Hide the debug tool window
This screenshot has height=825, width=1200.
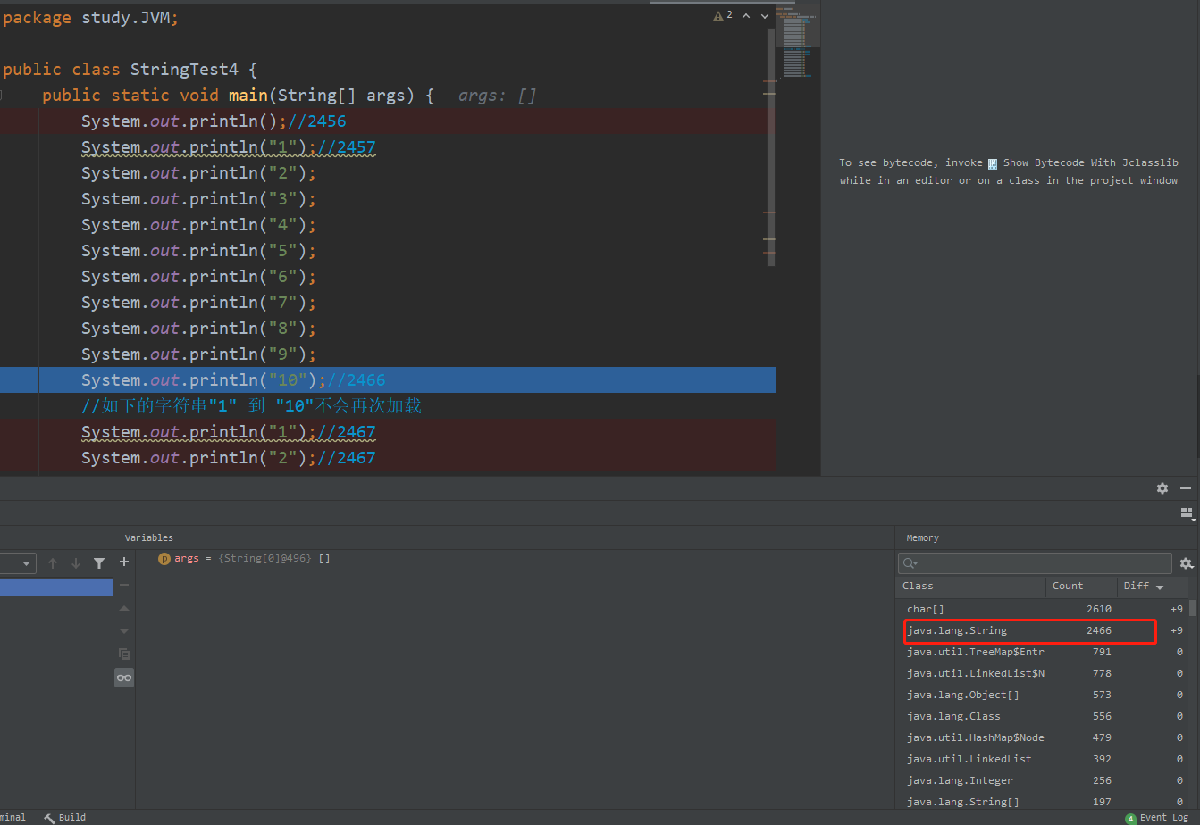(x=1186, y=488)
